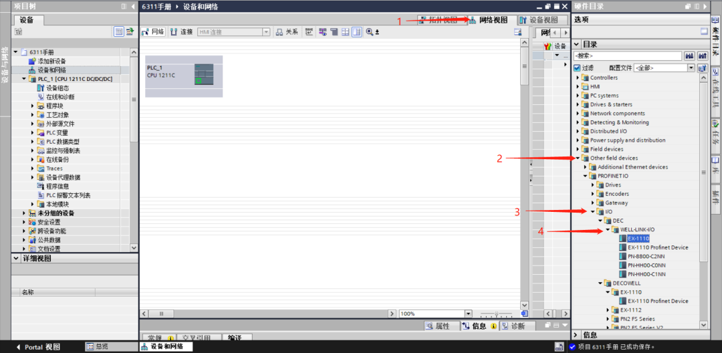Click the search upward icon in the catalog

[702, 55]
